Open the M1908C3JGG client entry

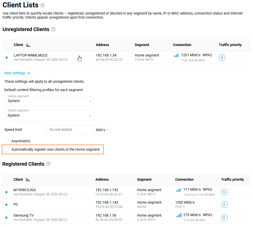click(x=25, y=190)
